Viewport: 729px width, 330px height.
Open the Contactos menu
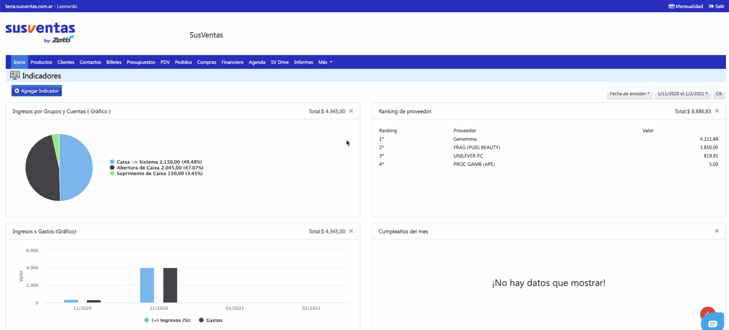click(90, 62)
